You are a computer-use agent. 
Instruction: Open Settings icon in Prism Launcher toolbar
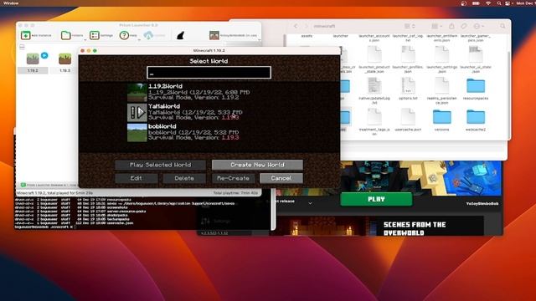(x=95, y=35)
